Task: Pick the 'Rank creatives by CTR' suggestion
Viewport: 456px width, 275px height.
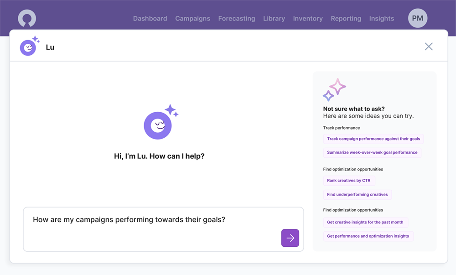Action: (x=349, y=181)
